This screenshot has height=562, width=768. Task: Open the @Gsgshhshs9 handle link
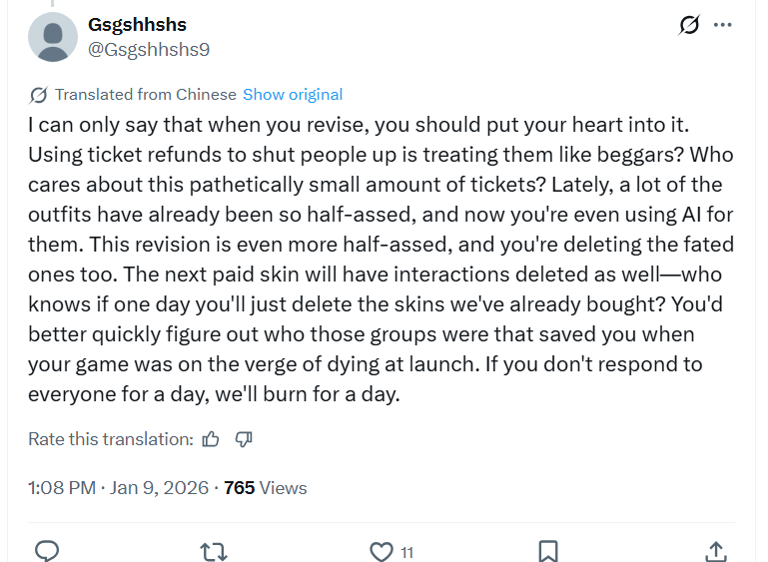149,49
